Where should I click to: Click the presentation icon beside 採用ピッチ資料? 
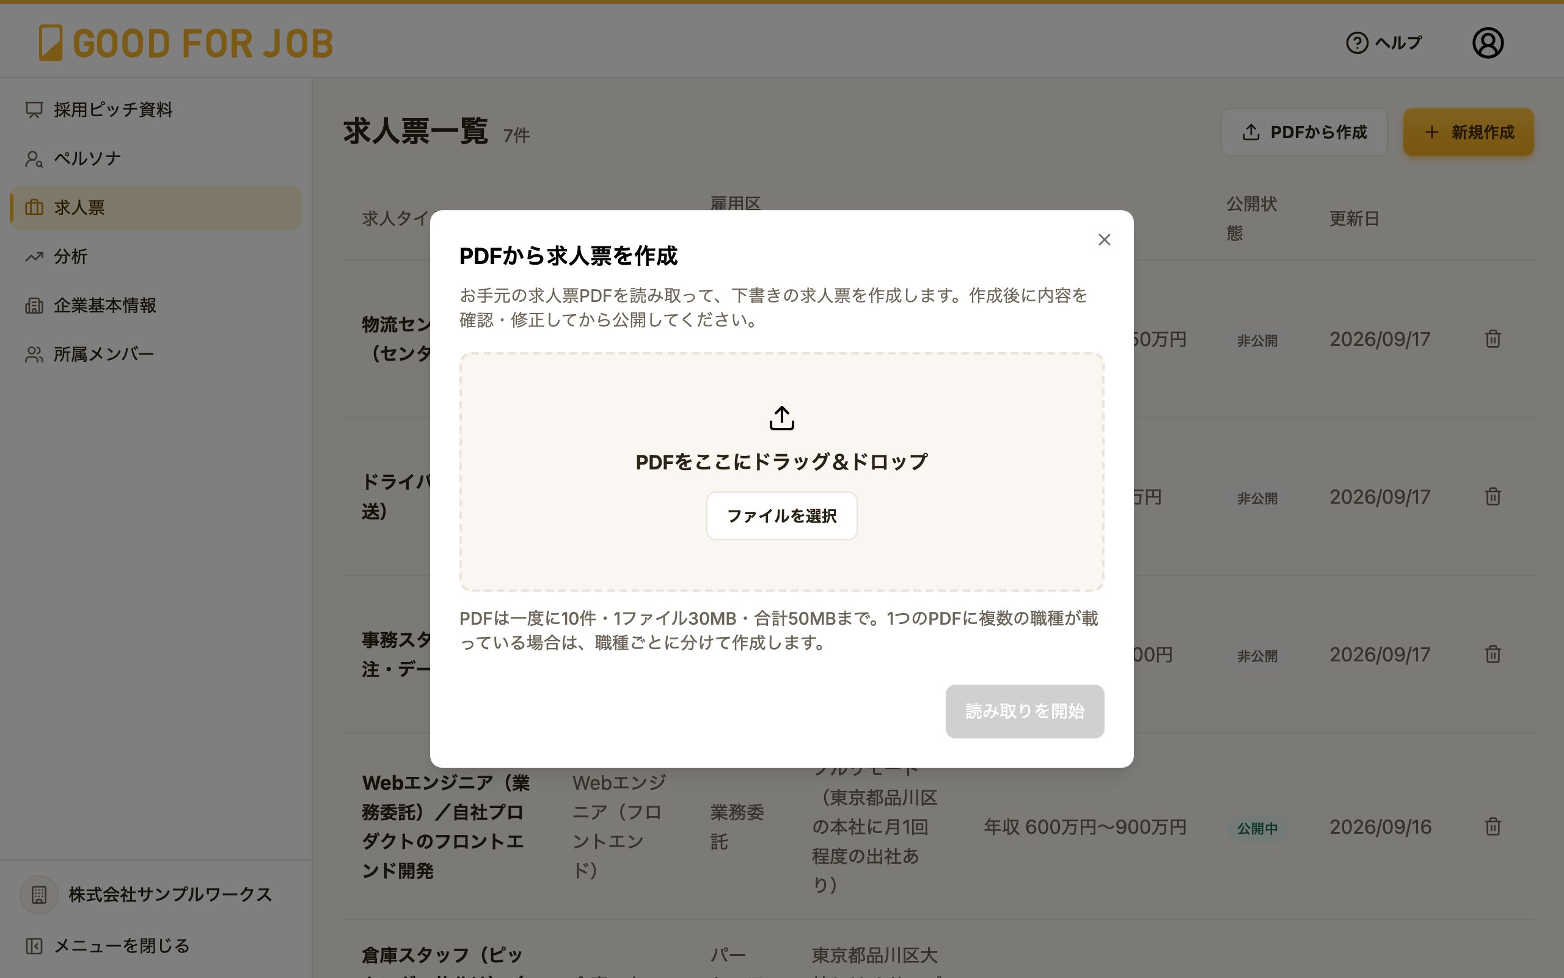click(34, 110)
